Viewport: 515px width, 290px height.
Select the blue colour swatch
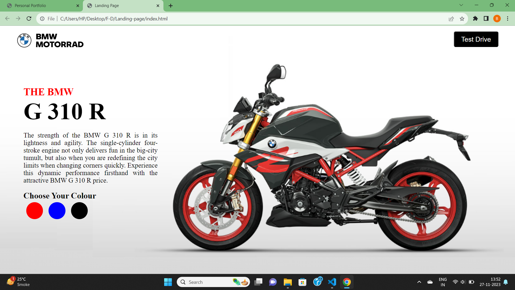pyautogui.click(x=57, y=211)
